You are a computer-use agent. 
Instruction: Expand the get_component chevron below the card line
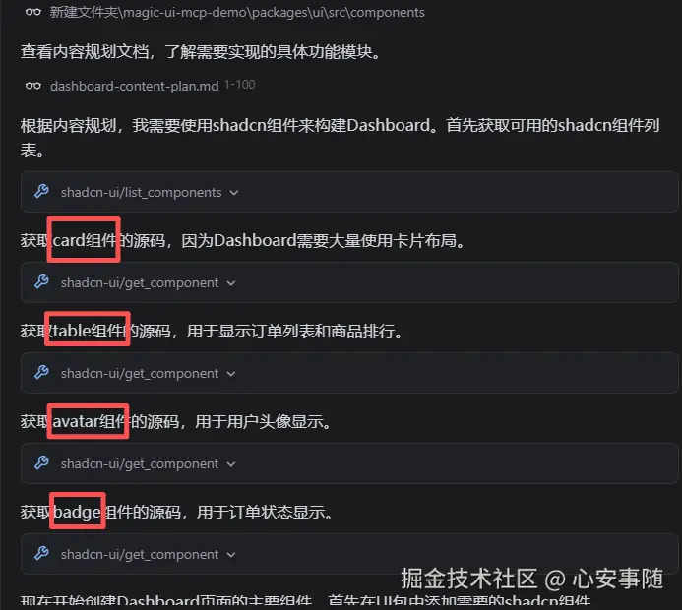pos(231,283)
